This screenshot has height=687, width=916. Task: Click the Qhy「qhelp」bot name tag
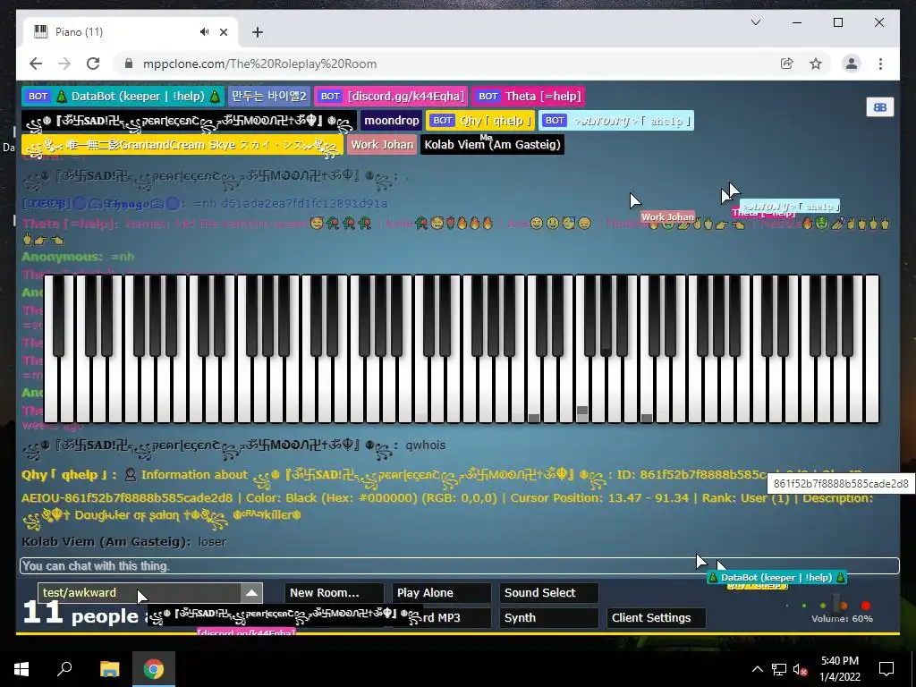point(480,121)
